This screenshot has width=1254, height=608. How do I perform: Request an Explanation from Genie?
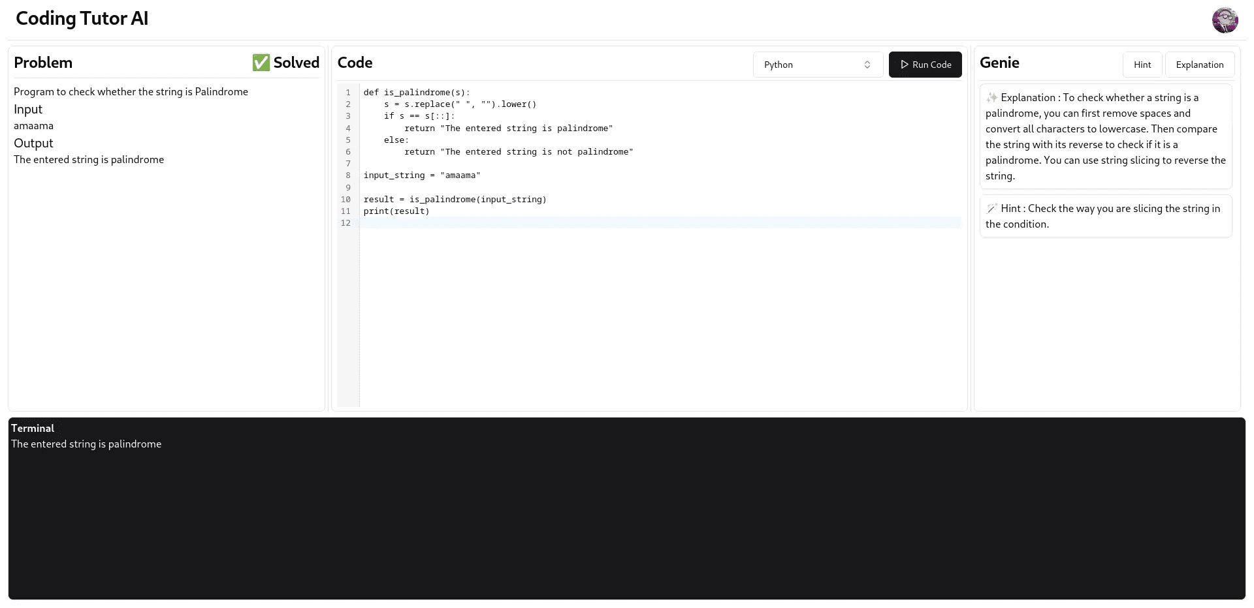(x=1200, y=65)
